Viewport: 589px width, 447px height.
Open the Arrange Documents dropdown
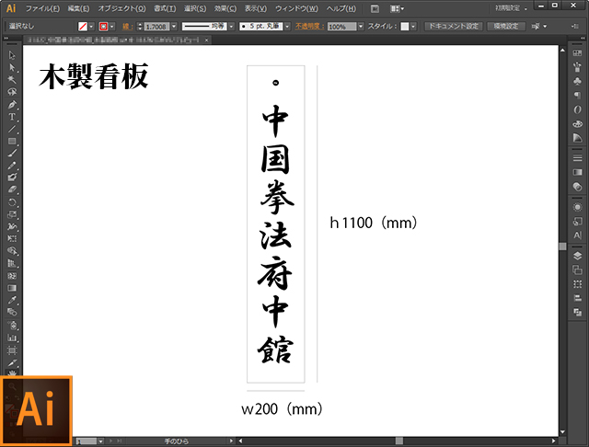tap(397, 8)
